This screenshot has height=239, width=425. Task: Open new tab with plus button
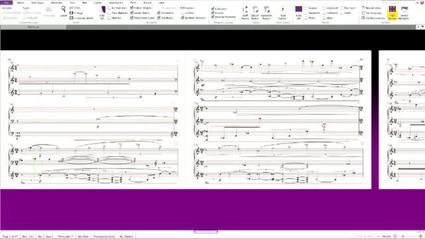(418, 27)
